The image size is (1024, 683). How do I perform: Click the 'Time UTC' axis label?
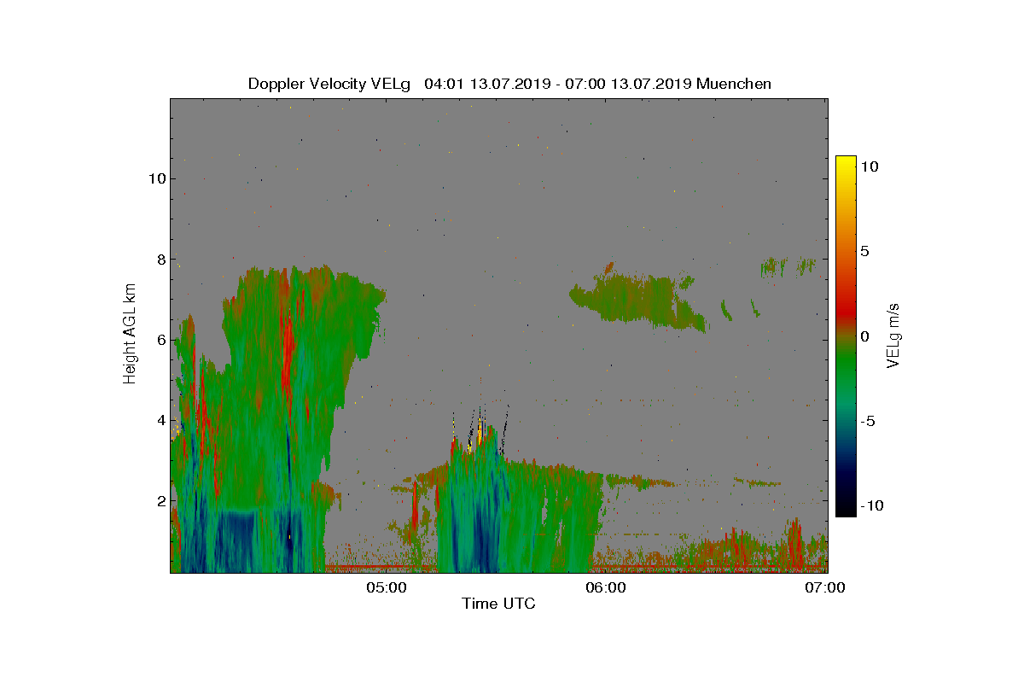498,604
